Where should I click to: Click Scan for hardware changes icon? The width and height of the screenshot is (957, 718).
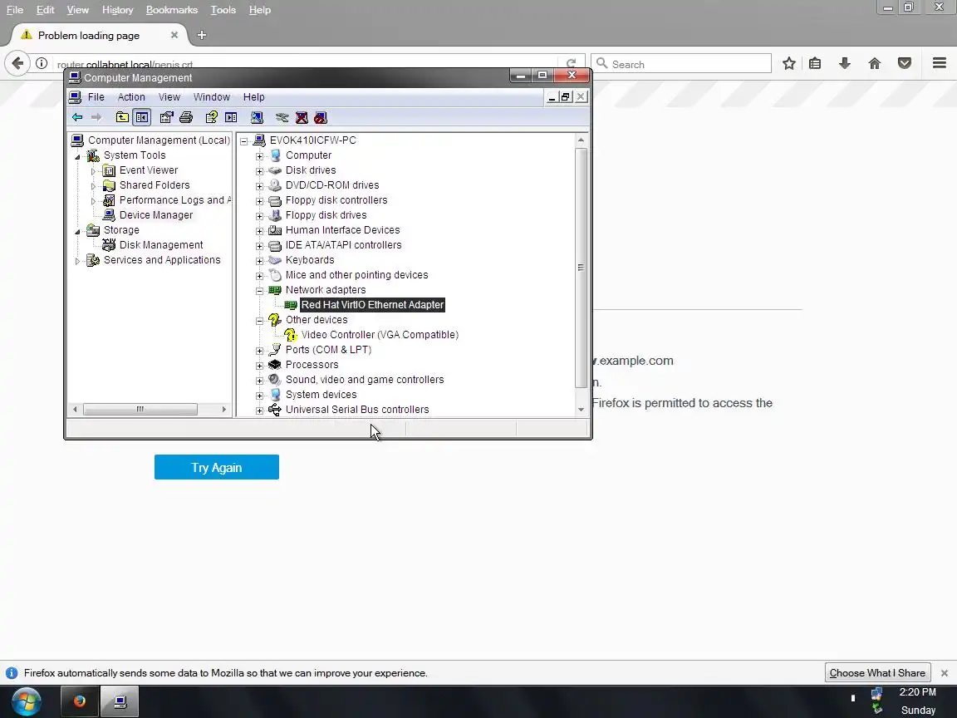(x=257, y=117)
